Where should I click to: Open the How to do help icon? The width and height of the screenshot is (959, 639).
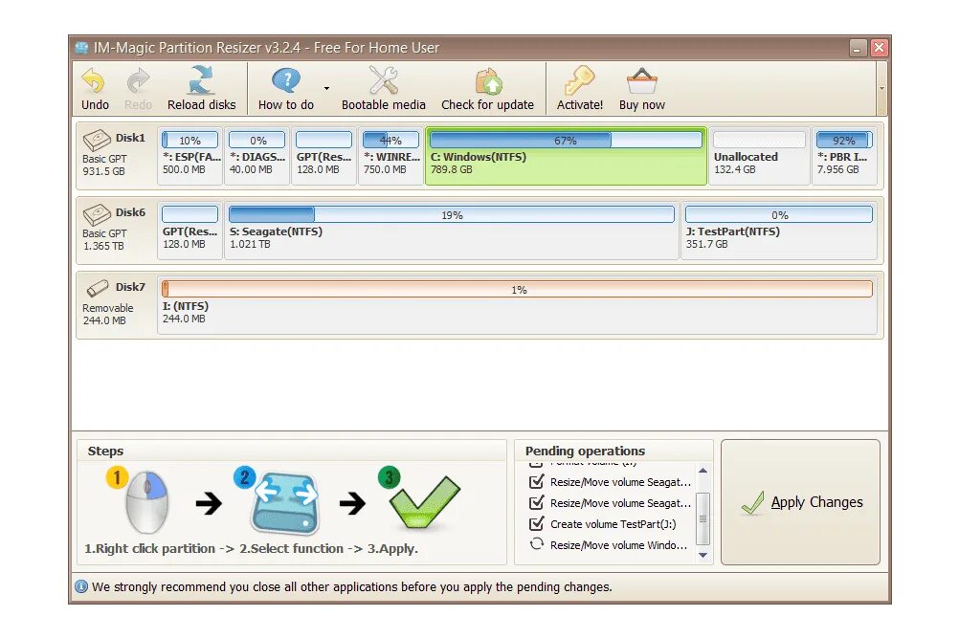[x=285, y=80]
